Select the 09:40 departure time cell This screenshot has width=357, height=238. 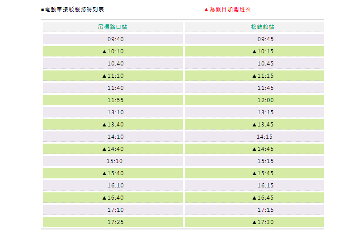click(115, 39)
